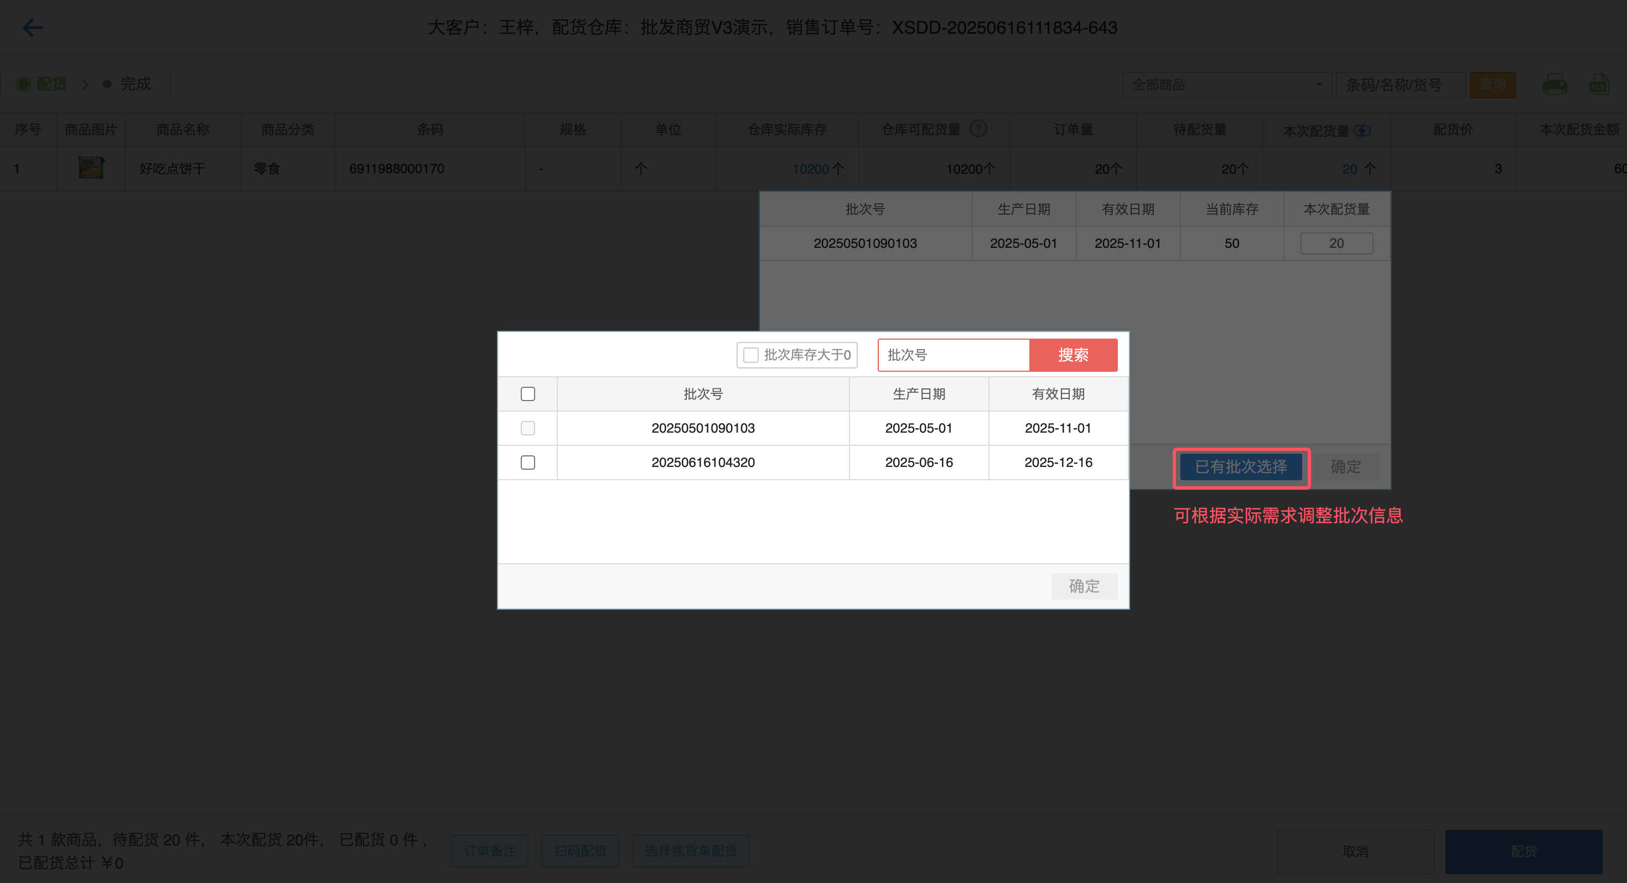This screenshot has width=1627, height=883.
Task: Click the lightning icon beside 本次配货量
Action: coord(1362,130)
